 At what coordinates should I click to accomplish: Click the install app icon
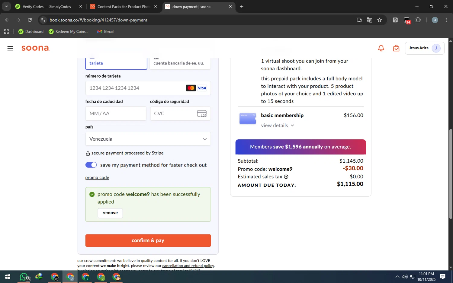tap(359, 20)
